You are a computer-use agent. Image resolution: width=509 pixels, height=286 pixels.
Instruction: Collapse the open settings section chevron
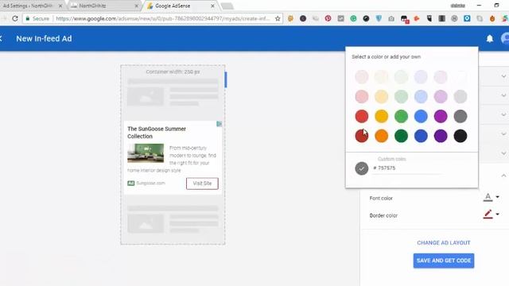pos(503,176)
